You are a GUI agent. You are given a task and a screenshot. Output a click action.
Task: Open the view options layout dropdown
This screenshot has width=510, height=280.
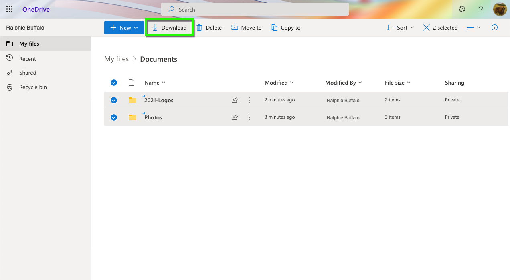coord(474,28)
